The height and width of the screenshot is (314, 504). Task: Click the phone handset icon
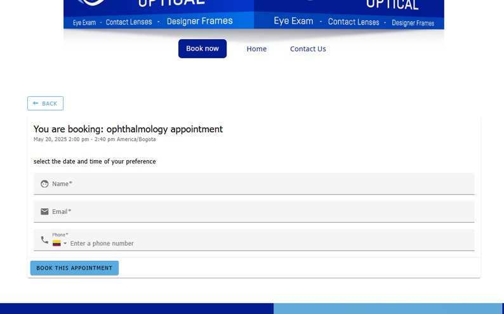(44, 240)
